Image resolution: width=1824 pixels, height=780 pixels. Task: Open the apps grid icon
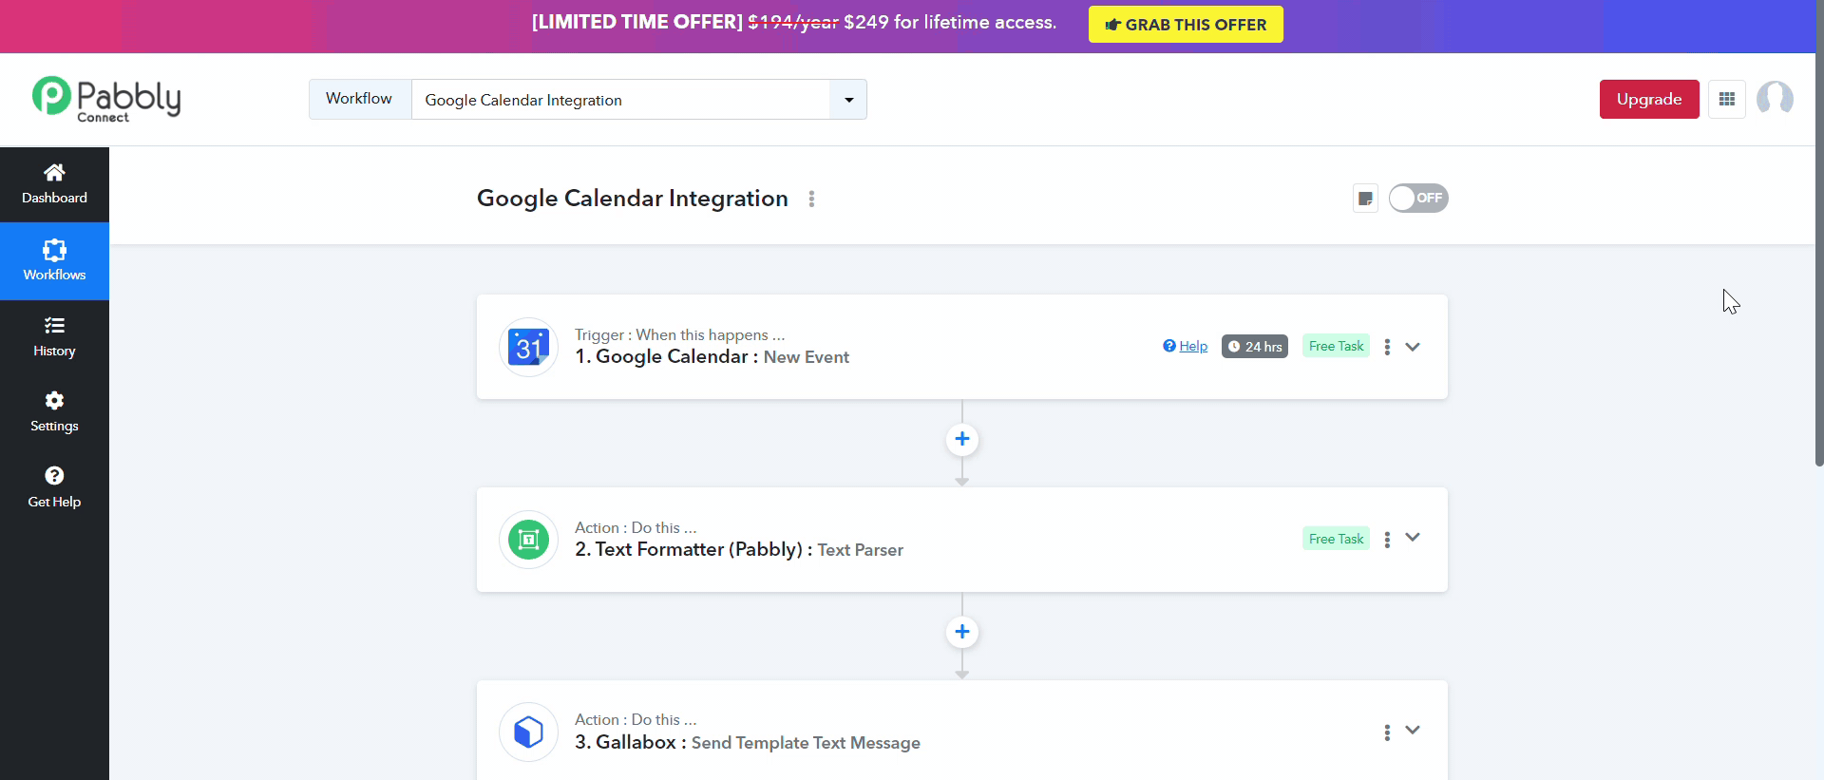pos(1726,100)
